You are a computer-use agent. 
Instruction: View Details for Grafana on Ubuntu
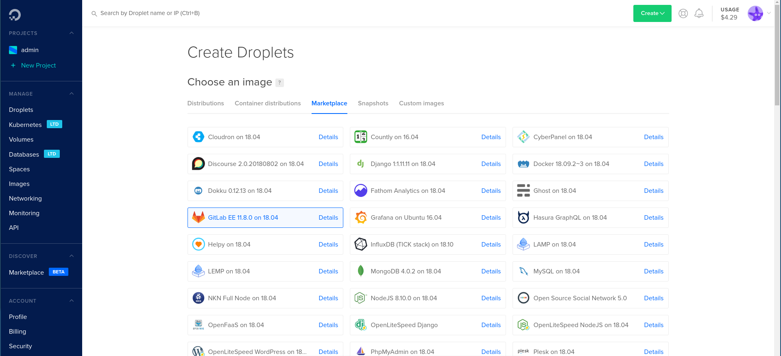point(491,218)
